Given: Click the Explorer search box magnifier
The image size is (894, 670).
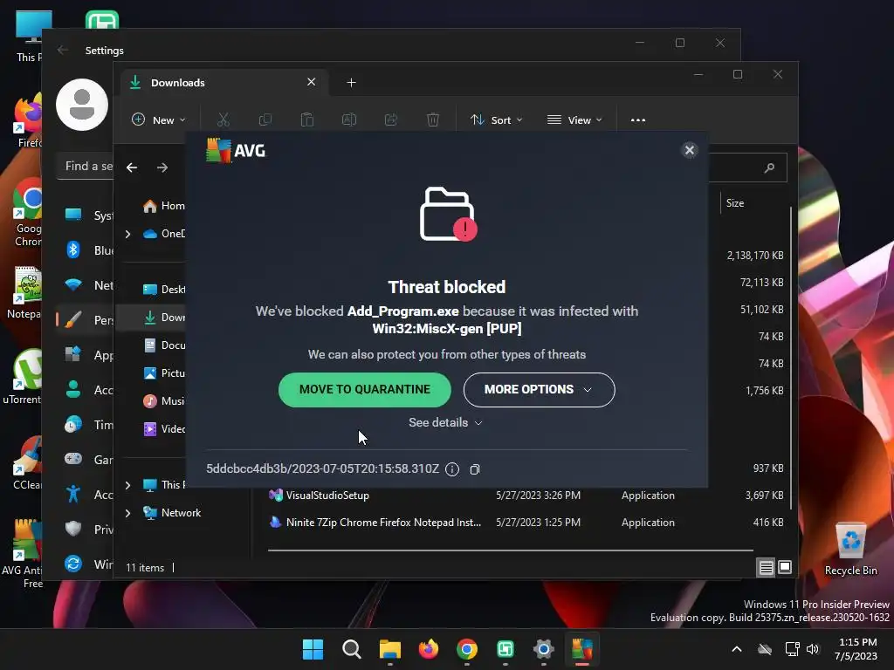Looking at the screenshot, I should point(769,167).
